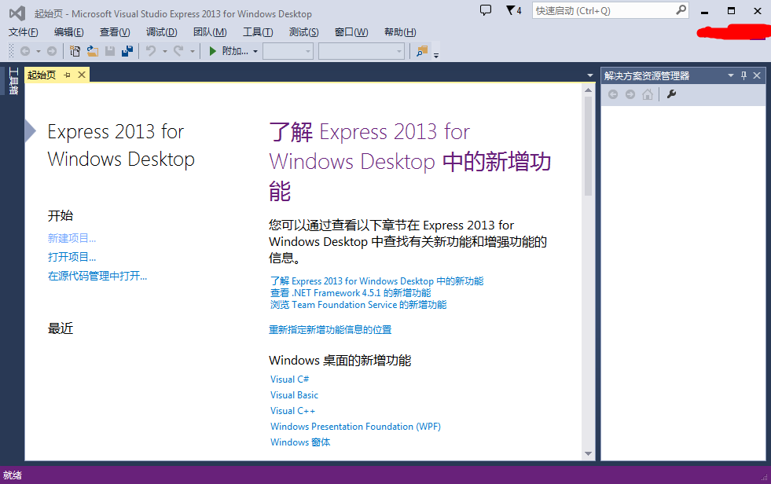771x484 pixels.
Task: Unpin the 起始页 tab
Action: click(66, 75)
